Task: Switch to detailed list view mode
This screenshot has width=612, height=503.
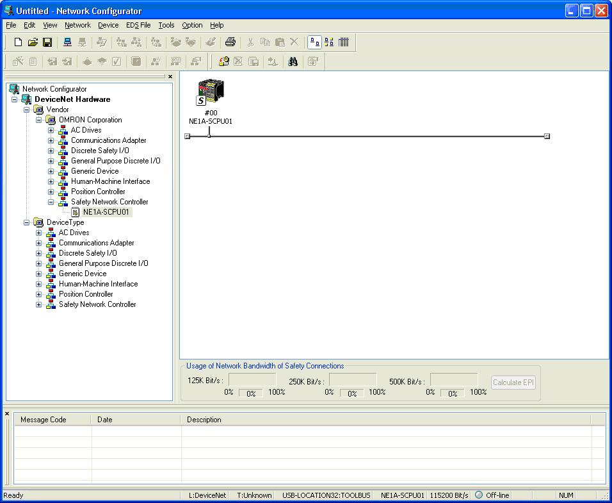Action: click(344, 42)
